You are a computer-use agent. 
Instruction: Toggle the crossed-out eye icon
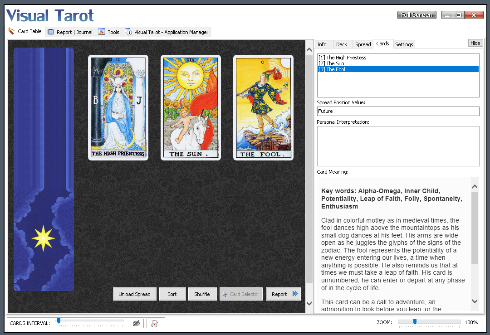(x=136, y=323)
